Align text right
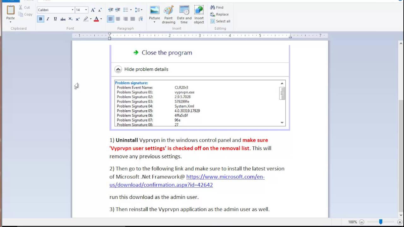 pos(125,19)
